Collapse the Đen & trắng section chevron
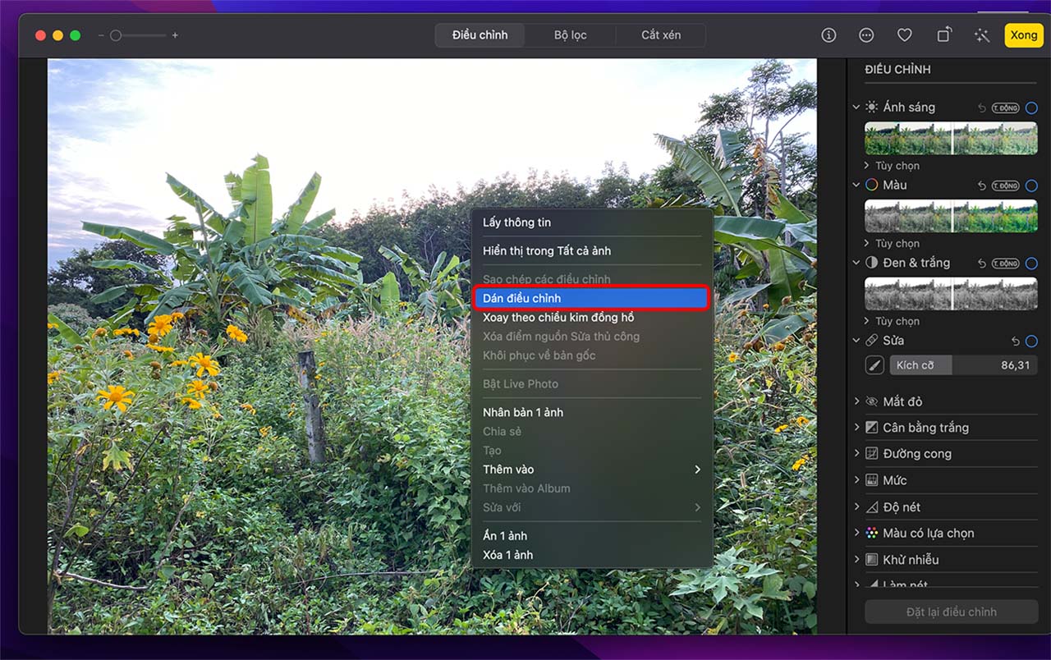 tap(856, 263)
